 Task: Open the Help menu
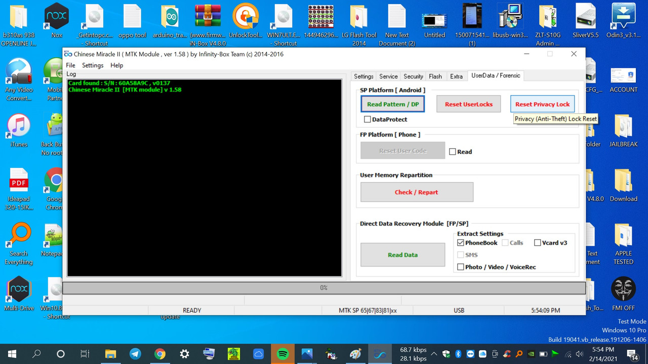[116, 65]
